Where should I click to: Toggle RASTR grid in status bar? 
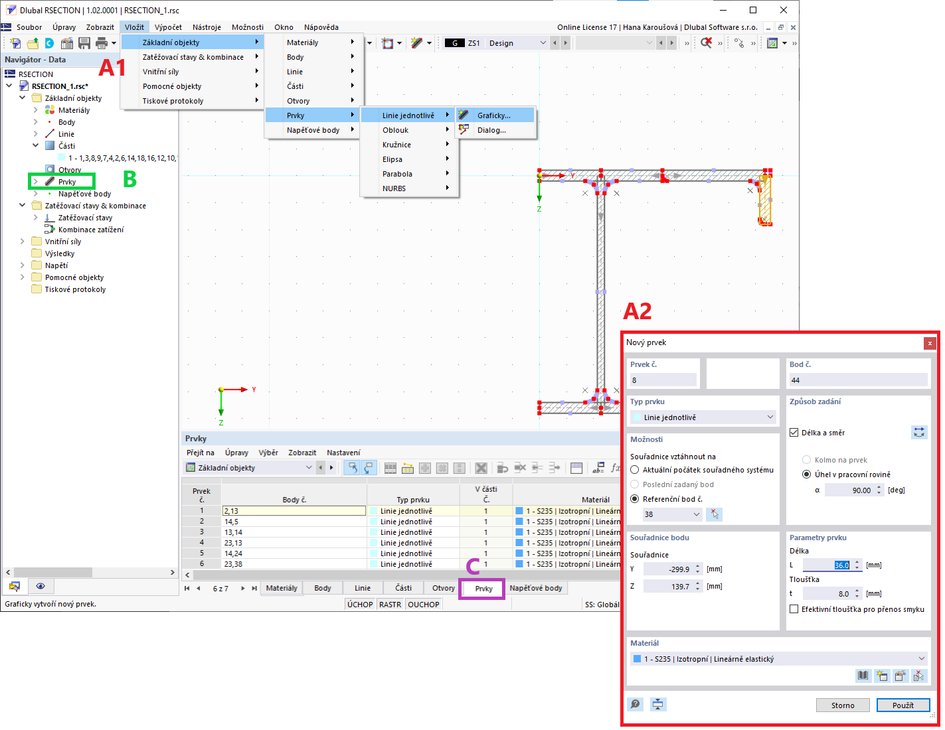(390, 604)
